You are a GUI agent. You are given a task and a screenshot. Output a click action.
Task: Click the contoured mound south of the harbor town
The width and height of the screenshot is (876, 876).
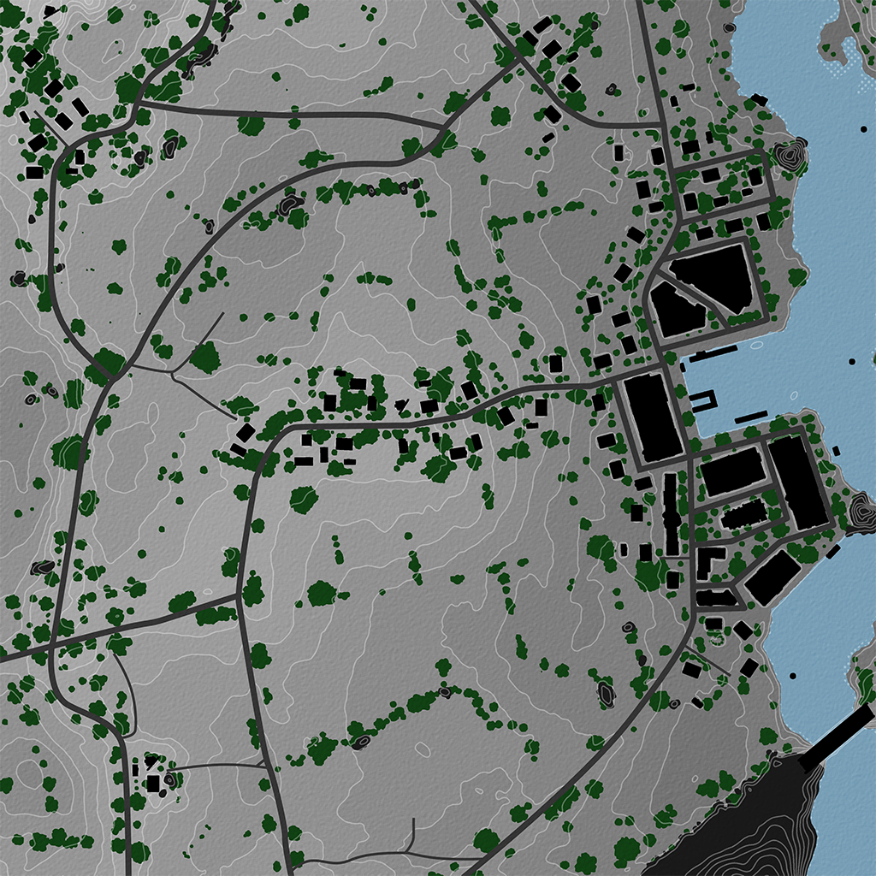coord(606,692)
